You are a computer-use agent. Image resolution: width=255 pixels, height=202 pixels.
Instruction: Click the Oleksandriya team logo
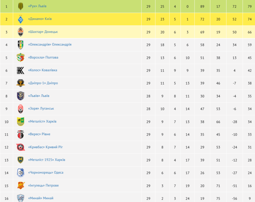coord(21,45)
